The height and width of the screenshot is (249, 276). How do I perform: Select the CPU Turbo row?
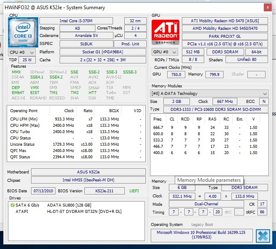click(x=76, y=132)
